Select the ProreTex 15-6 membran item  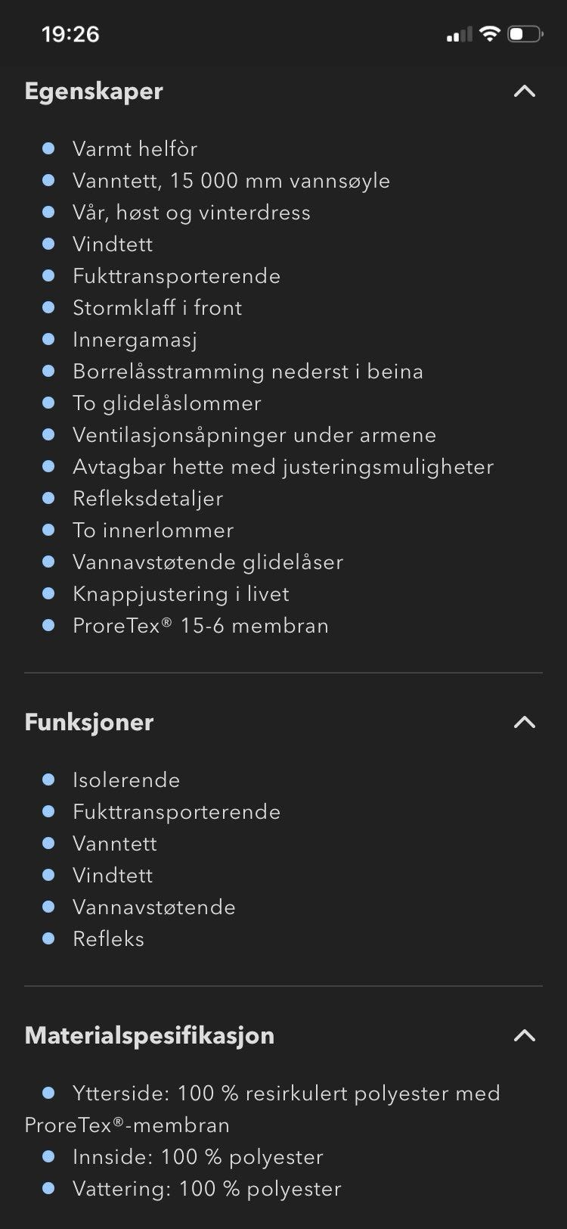pos(200,626)
